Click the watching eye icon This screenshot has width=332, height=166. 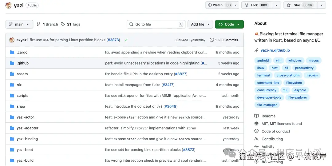[256, 162]
